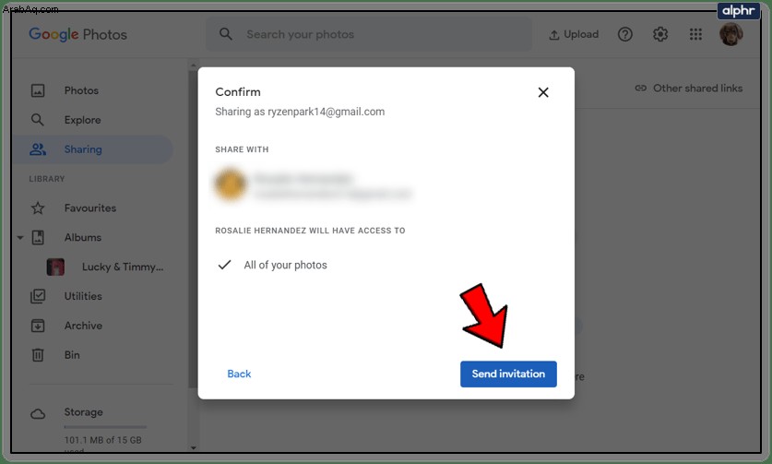Click the Upload arrow icon
The height and width of the screenshot is (464, 772).
(x=554, y=35)
